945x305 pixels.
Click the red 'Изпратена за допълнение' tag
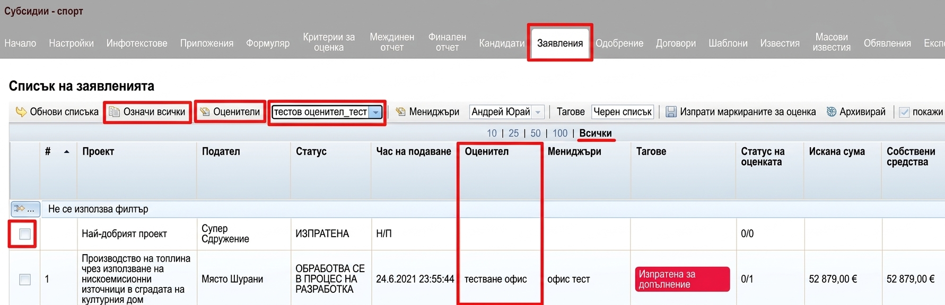682,279
